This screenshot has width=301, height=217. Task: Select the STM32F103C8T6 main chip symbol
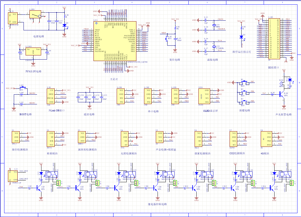coord(115,41)
